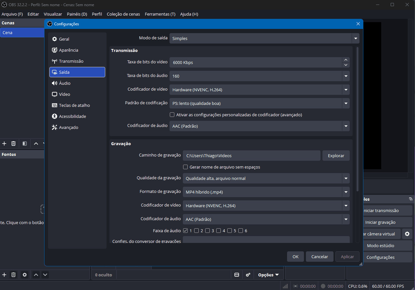Move source up in Fontes toolbar

(x=36, y=275)
